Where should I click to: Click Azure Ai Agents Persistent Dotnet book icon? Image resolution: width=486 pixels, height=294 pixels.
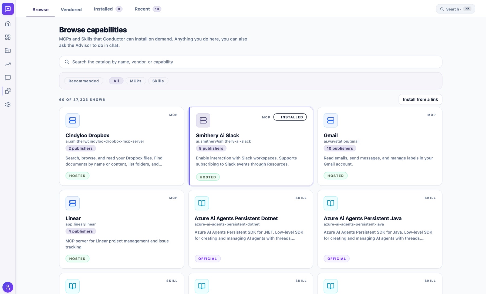pyautogui.click(x=202, y=203)
